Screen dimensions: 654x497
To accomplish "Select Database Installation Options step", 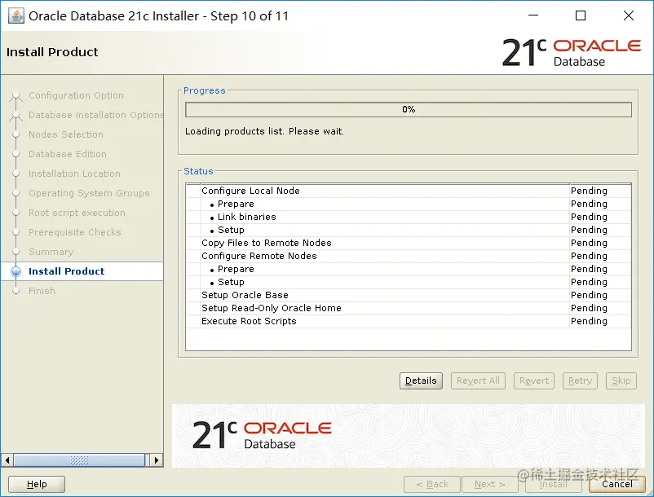I will pos(96,115).
